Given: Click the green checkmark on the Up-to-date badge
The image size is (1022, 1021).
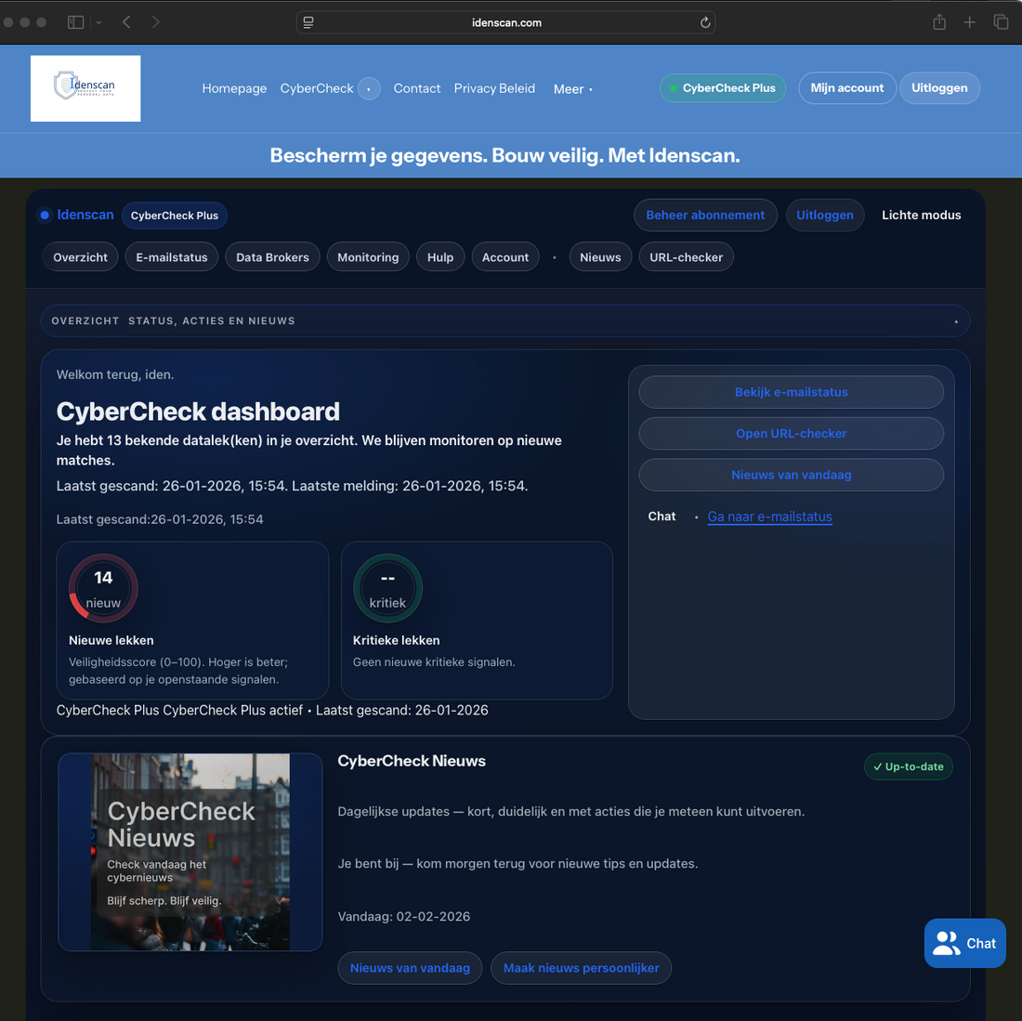Looking at the screenshot, I should (x=877, y=766).
